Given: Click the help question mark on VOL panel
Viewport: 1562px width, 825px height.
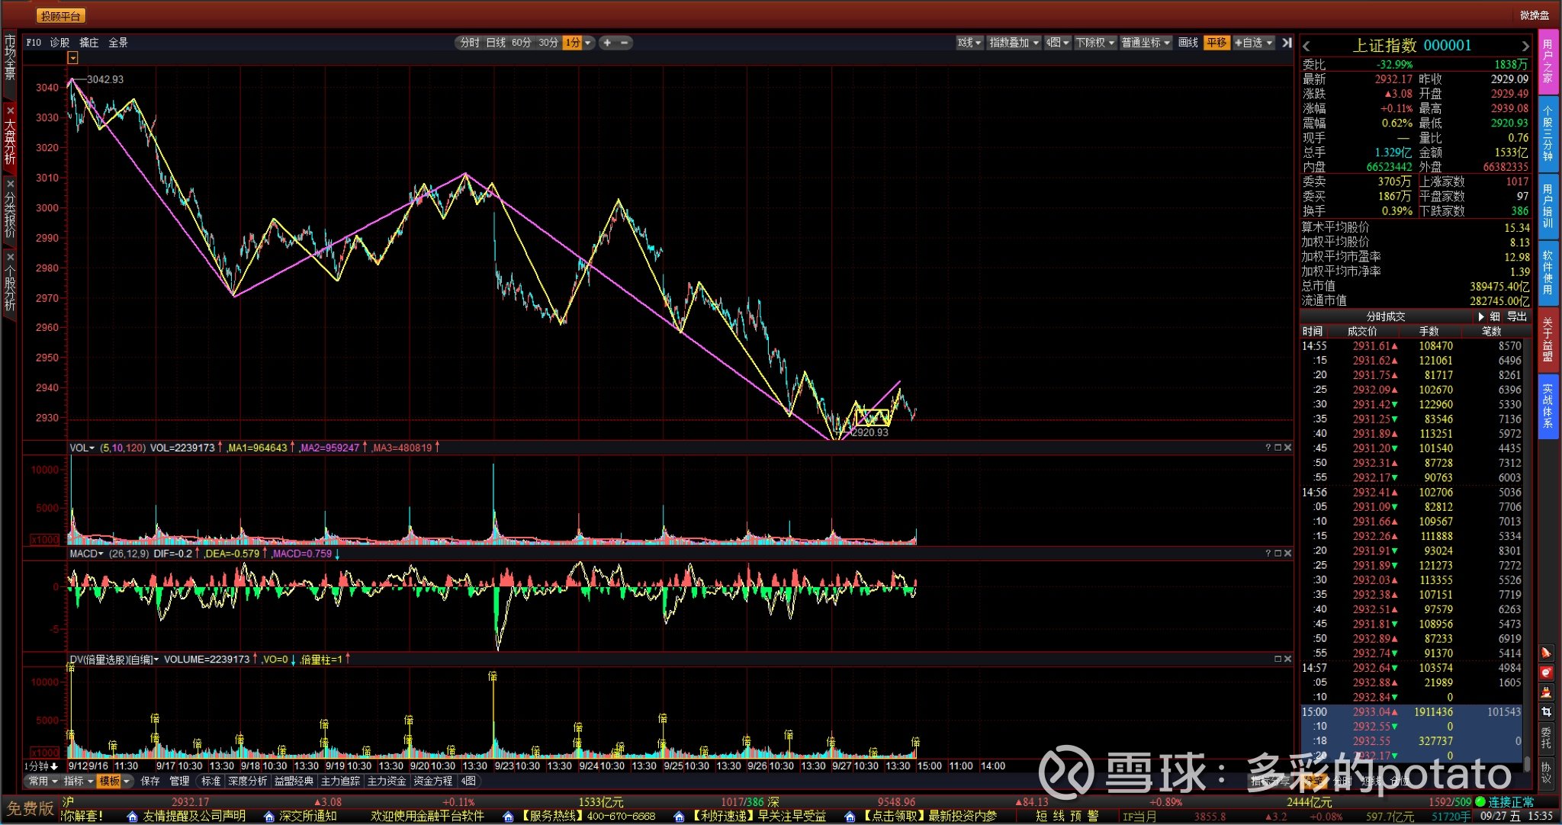Looking at the screenshot, I should point(1268,448).
